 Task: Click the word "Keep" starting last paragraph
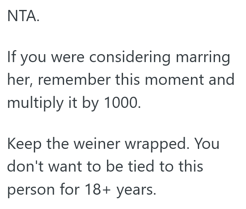(24, 144)
